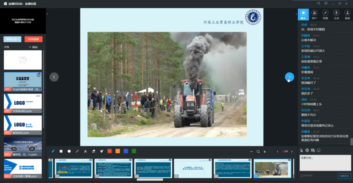Viewport: 353px width, 183px height.
Task: Focus the 我要发言 chat input box
Action: point(325,163)
